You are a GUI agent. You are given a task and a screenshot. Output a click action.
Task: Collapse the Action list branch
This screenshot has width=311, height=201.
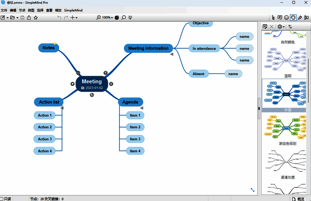[x=62, y=108]
